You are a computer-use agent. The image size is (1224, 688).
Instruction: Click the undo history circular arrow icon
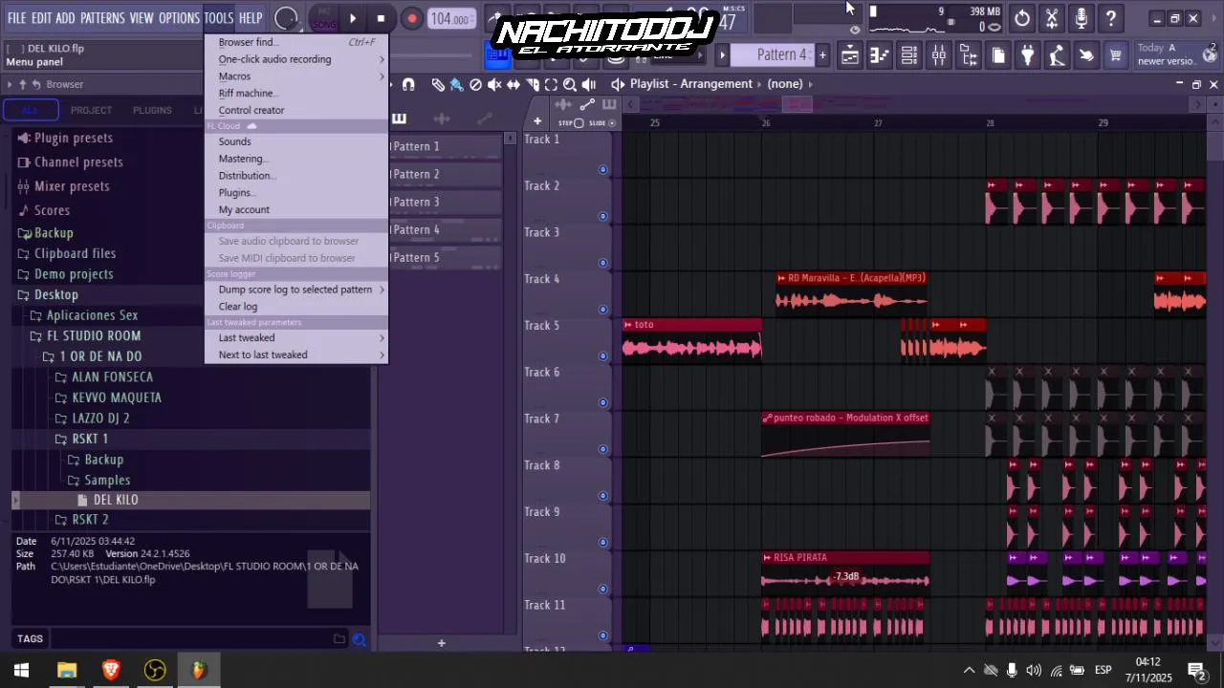pyautogui.click(x=1022, y=18)
